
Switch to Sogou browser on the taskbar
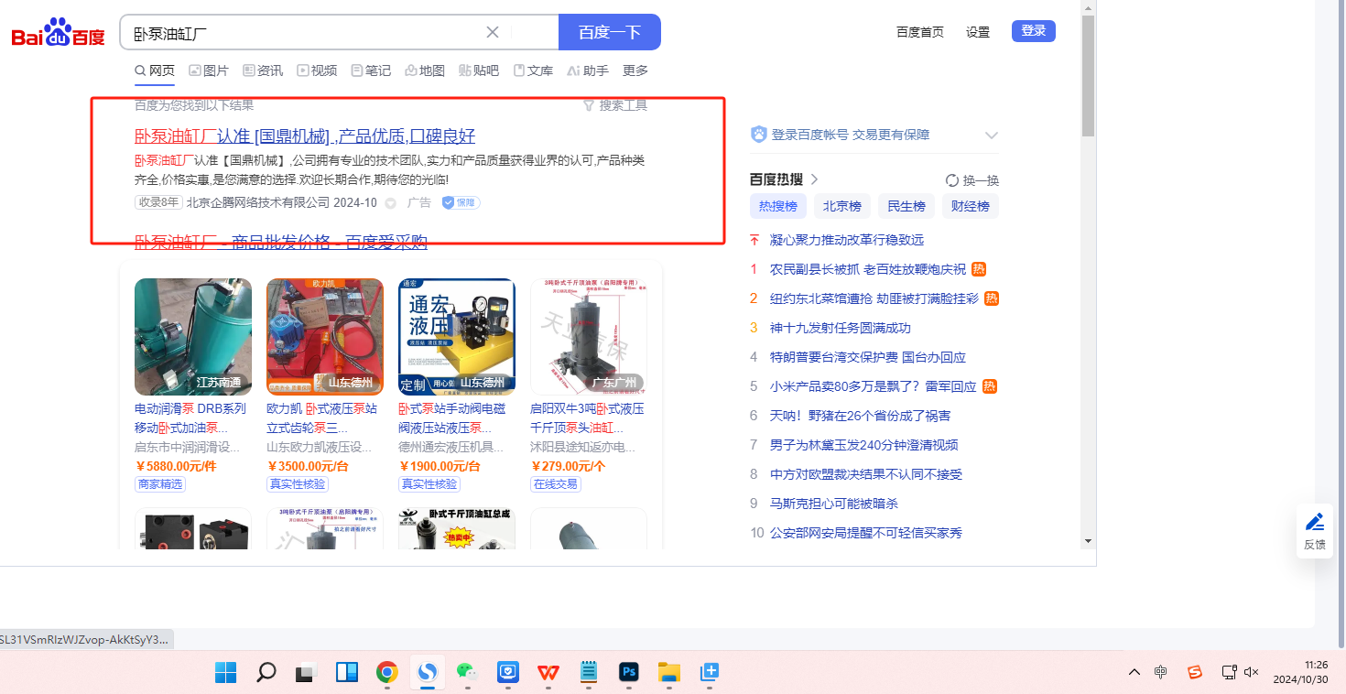(x=428, y=673)
